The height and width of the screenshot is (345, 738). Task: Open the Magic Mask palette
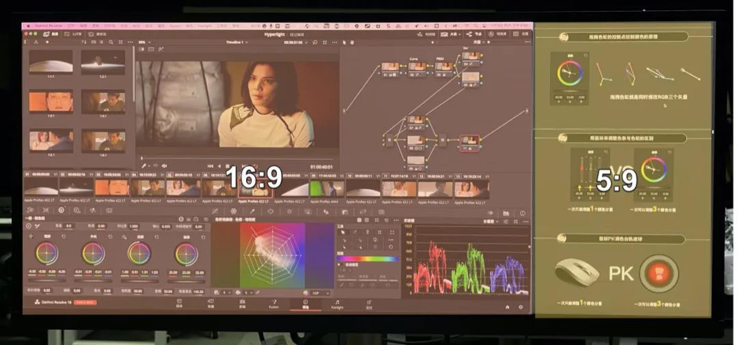pos(307,211)
